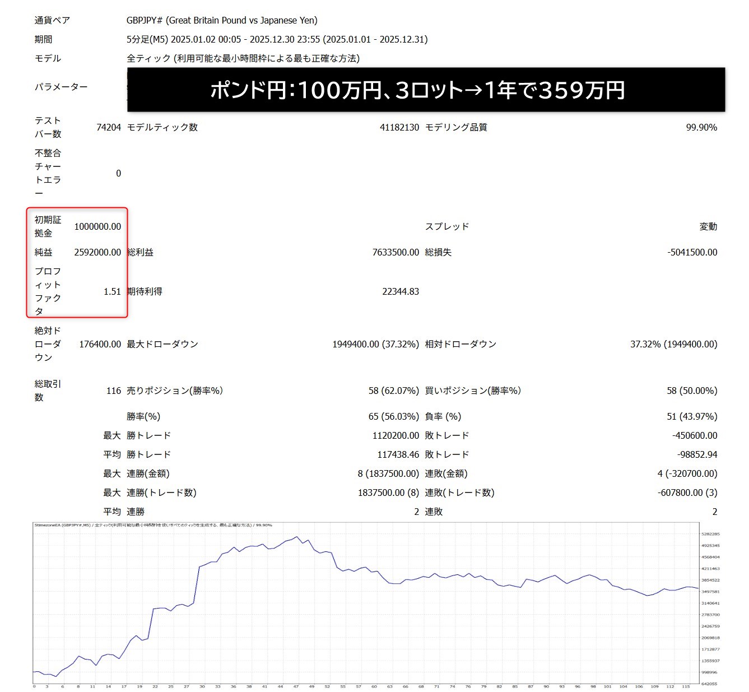This screenshot has width=749, height=692.
Task: Click the black headline banner about ポンド円
Action: [426, 90]
